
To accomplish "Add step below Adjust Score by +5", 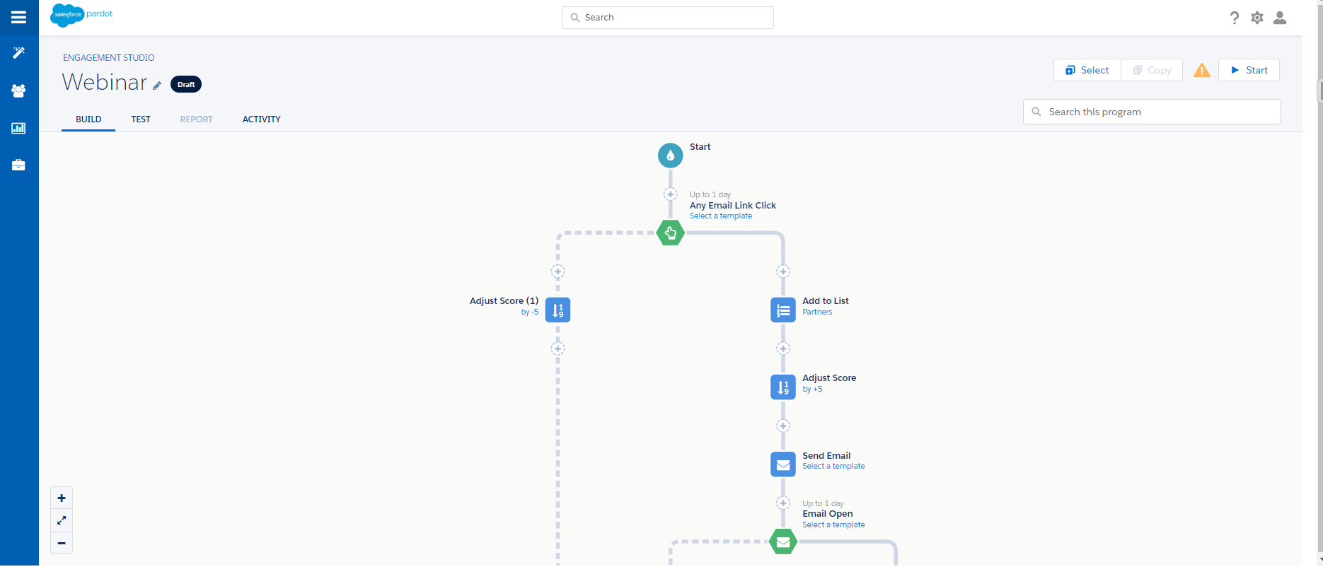I will tap(783, 426).
